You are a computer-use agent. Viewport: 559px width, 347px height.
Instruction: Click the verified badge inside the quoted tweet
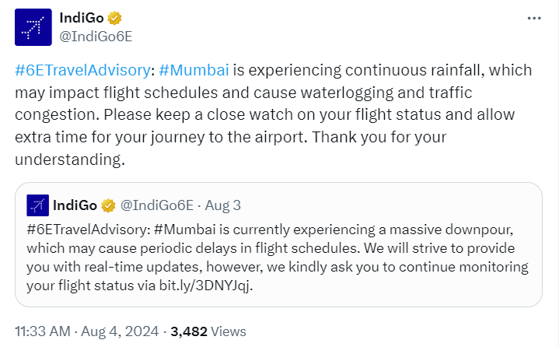tap(107, 205)
